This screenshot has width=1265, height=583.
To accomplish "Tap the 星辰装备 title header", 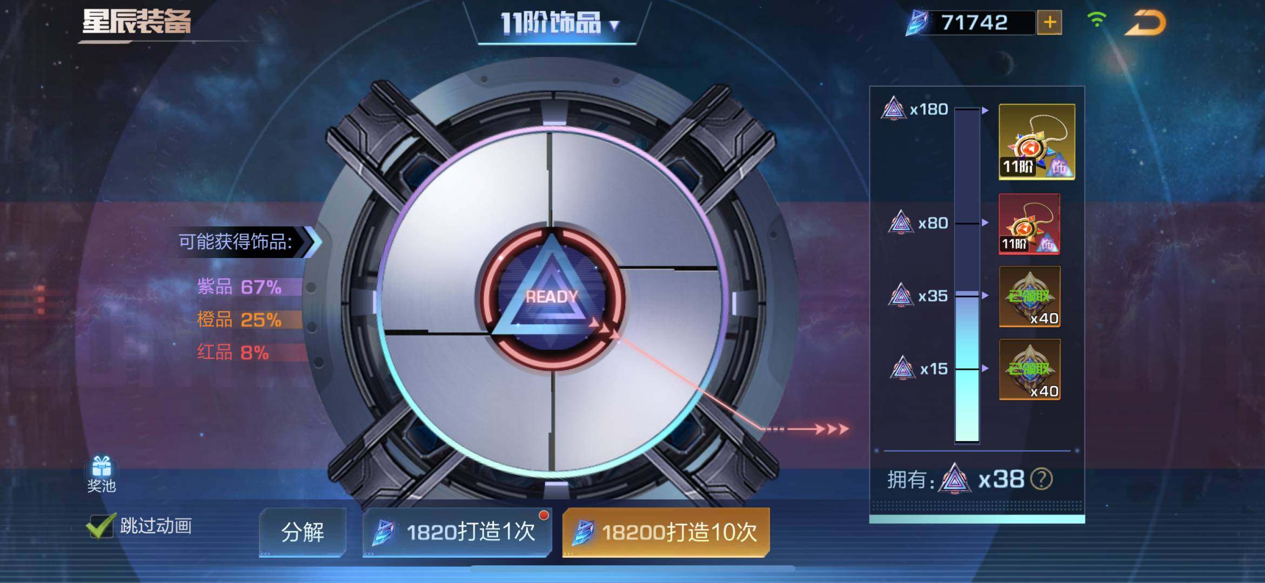I will (137, 23).
